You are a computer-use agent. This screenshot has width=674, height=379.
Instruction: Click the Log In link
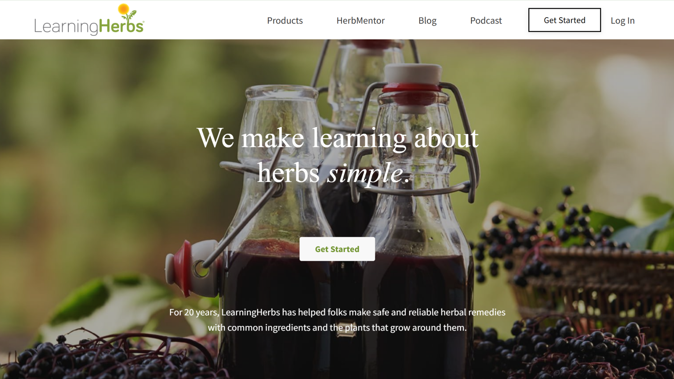point(622,20)
